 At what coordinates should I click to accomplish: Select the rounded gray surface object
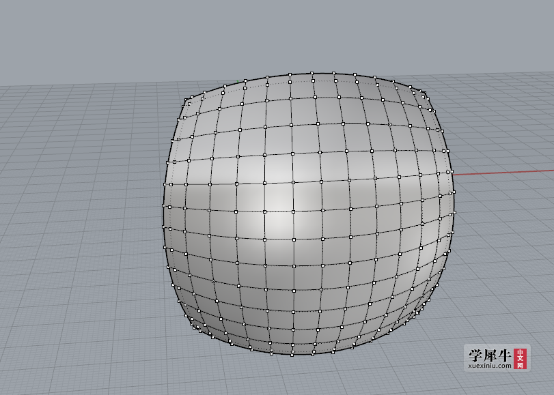pos(308,214)
